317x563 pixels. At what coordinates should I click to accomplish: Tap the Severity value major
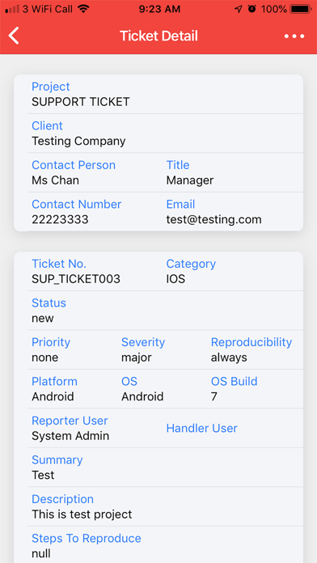pyautogui.click(x=137, y=358)
